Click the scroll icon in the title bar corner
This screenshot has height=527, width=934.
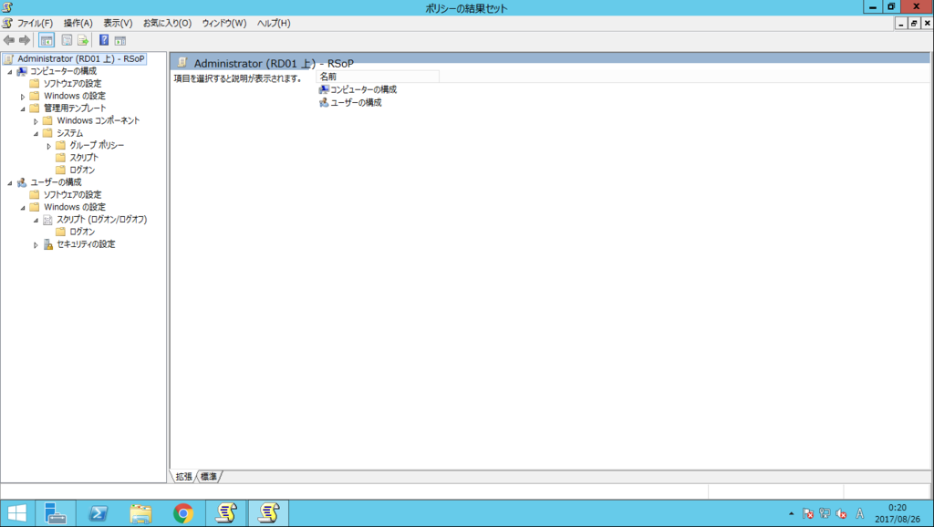(7, 7)
